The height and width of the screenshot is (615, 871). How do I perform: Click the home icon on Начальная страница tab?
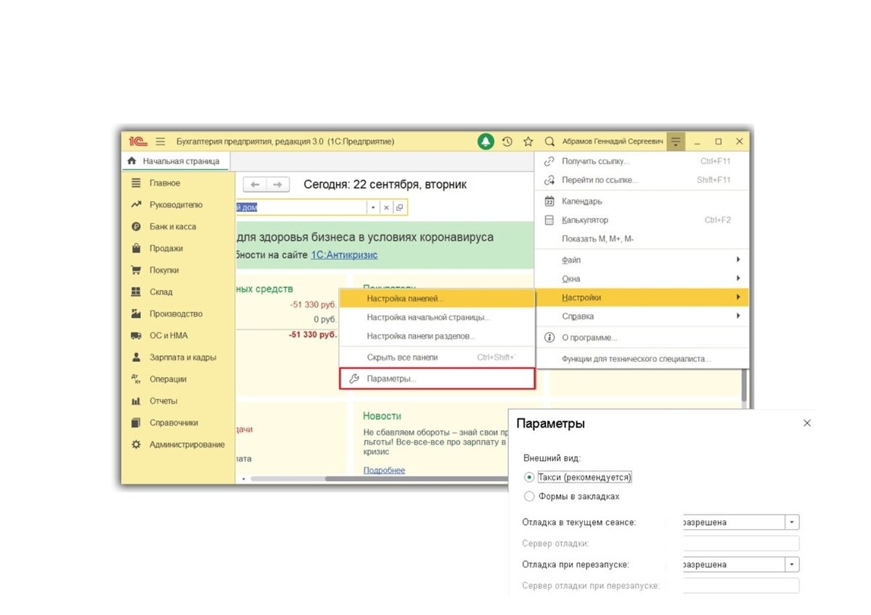[132, 161]
